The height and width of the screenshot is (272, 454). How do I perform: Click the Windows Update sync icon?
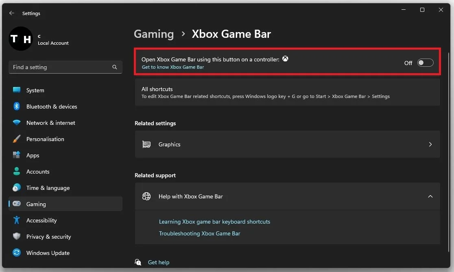point(17,252)
